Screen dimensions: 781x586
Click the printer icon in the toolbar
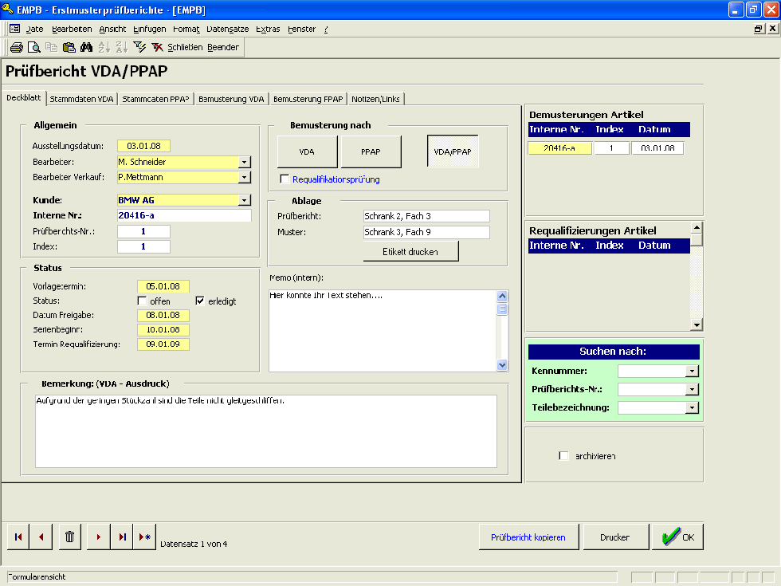(16, 47)
